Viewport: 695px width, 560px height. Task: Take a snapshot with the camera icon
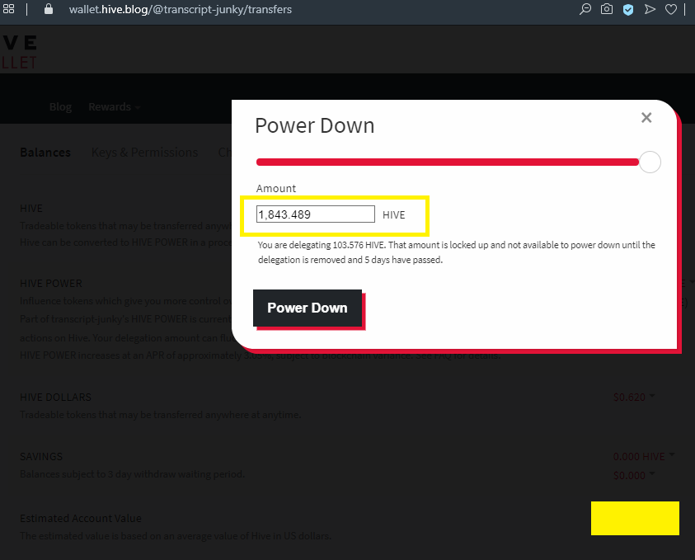[x=606, y=9]
